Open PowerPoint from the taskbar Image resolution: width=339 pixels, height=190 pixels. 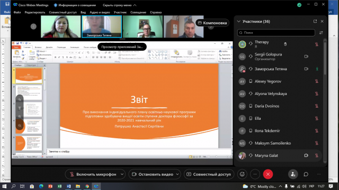(50, 186)
